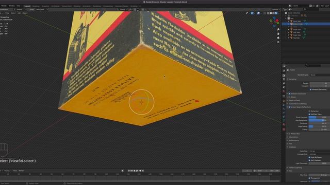Switch to material preview shading
Image resolution: width=330 pixels, height=185 pixels.
273,13
